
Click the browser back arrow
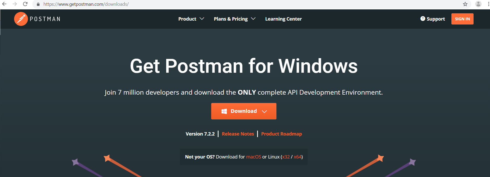pos(4,4)
